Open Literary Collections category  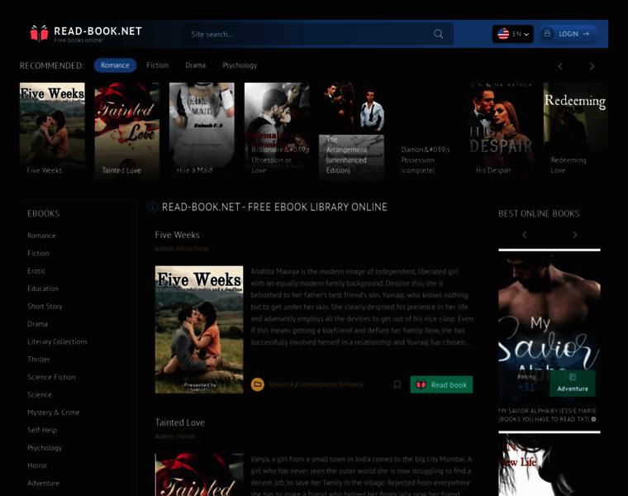[x=57, y=341]
